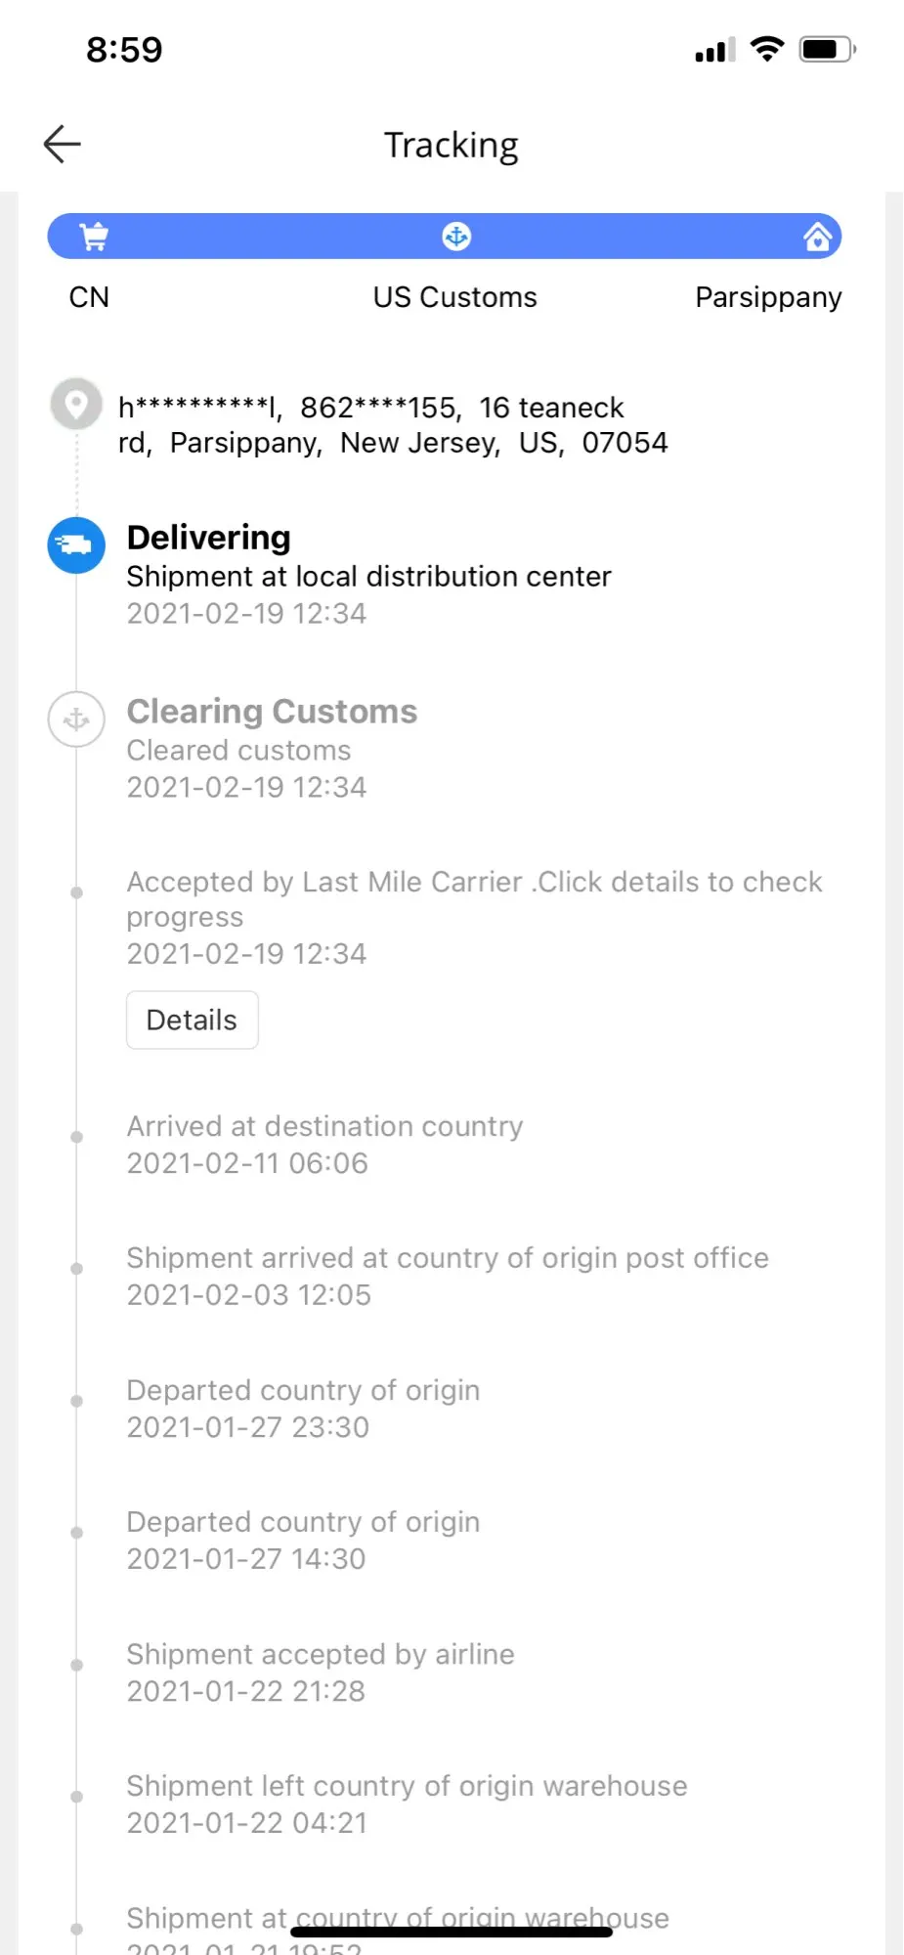
Task: Tap the blue shipment progress bar
Action: click(274, 237)
